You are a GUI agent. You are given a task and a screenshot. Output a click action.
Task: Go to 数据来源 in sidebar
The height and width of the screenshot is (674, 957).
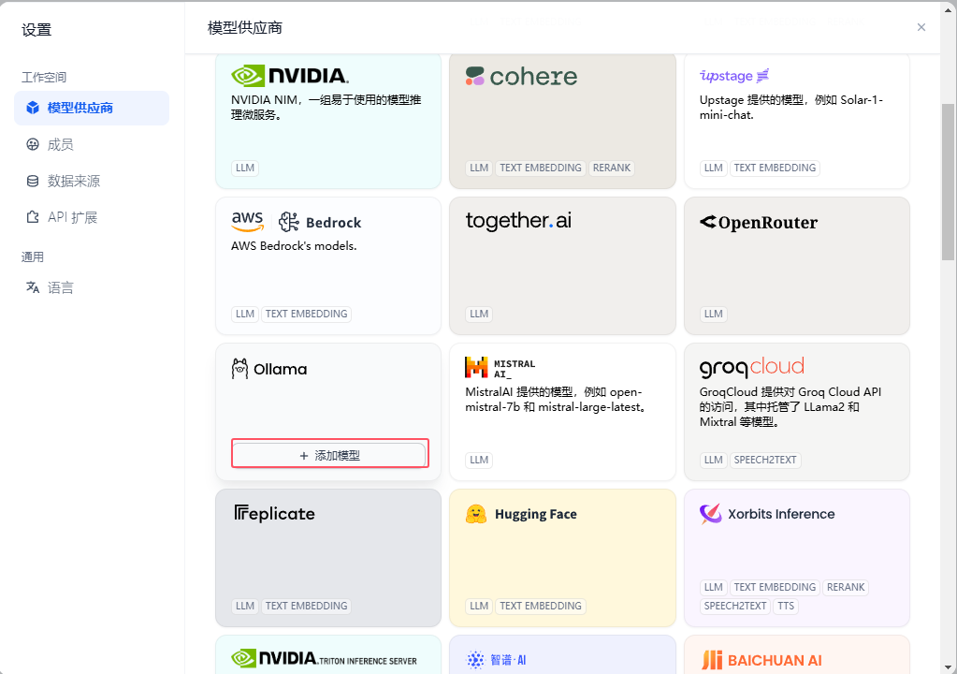73,181
